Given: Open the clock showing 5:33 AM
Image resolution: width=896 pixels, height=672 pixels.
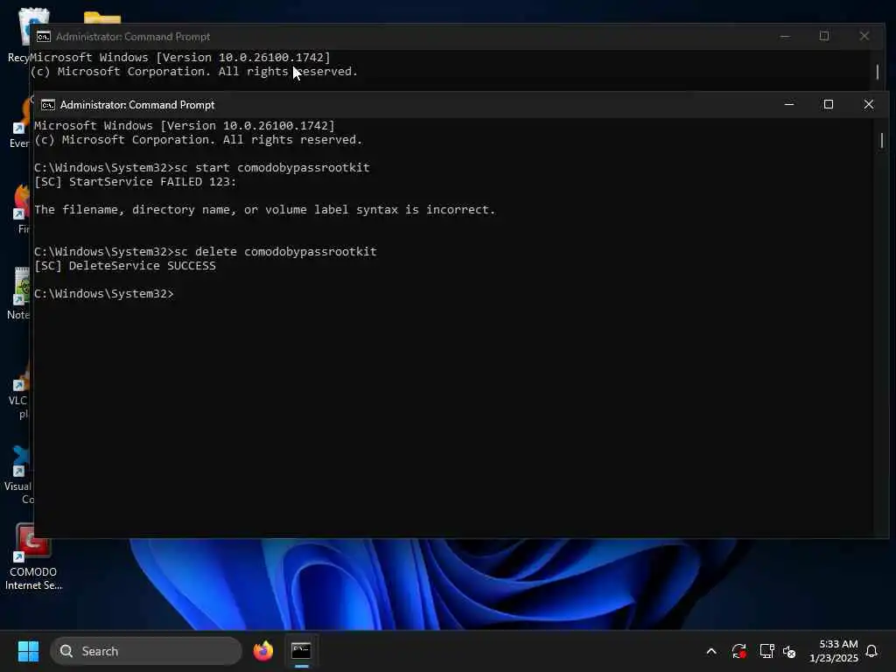Looking at the screenshot, I should click(x=838, y=644).
